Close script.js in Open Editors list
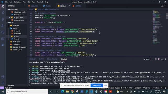 point(10,17)
